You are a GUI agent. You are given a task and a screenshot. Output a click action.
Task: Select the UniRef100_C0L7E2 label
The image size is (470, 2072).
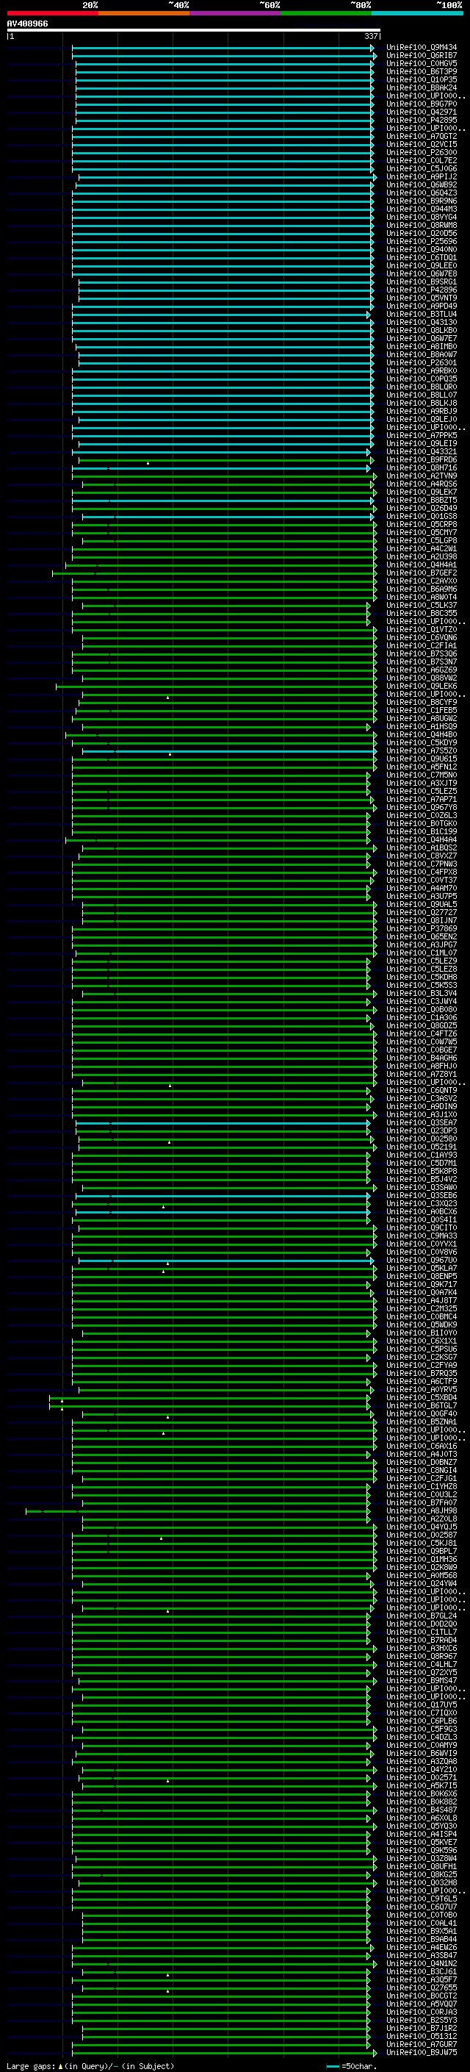click(422, 161)
